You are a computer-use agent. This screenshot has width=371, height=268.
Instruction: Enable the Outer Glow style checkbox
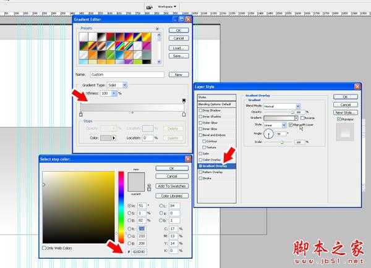coord(200,123)
